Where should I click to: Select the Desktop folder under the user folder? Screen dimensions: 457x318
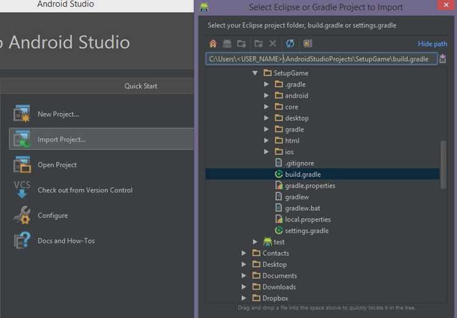tap(275, 264)
